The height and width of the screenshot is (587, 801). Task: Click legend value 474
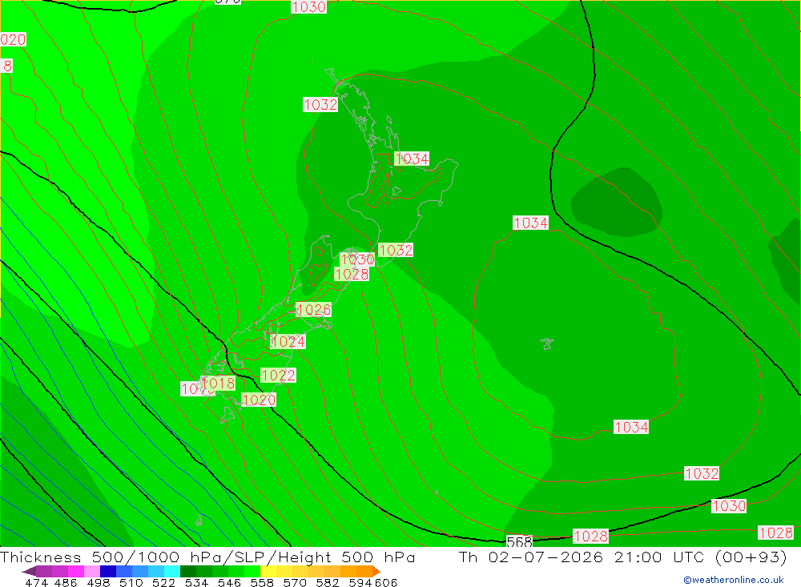point(36,582)
